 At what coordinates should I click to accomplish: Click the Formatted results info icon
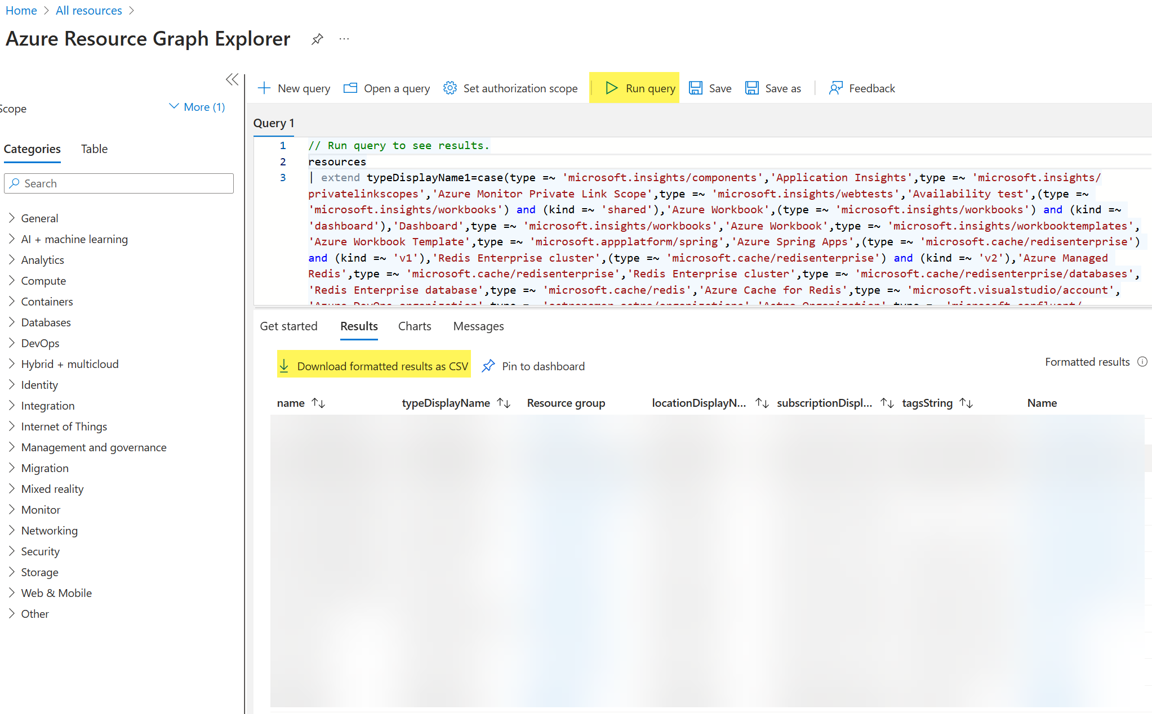point(1142,362)
